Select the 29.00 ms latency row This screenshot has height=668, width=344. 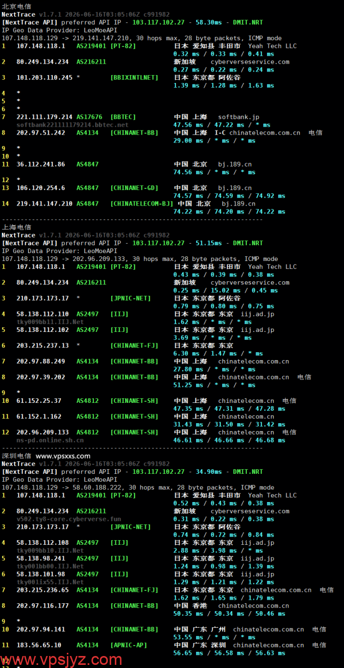[x=215, y=141]
